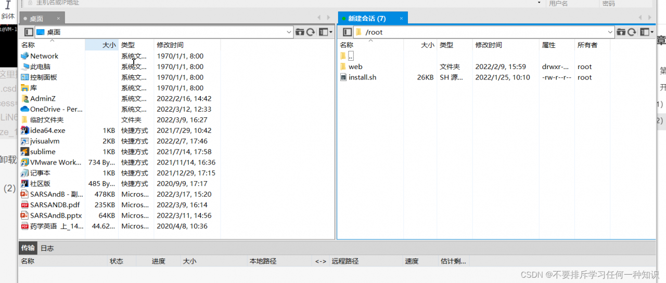Select the SARSAndB.pptx file icon
Screen dimensions: 666x283
pos(24,215)
